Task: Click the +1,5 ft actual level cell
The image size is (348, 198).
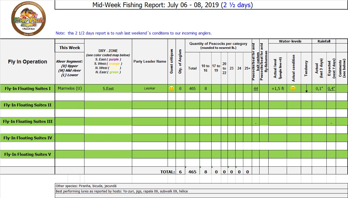Action: pyautogui.click(x=277, y=89)
